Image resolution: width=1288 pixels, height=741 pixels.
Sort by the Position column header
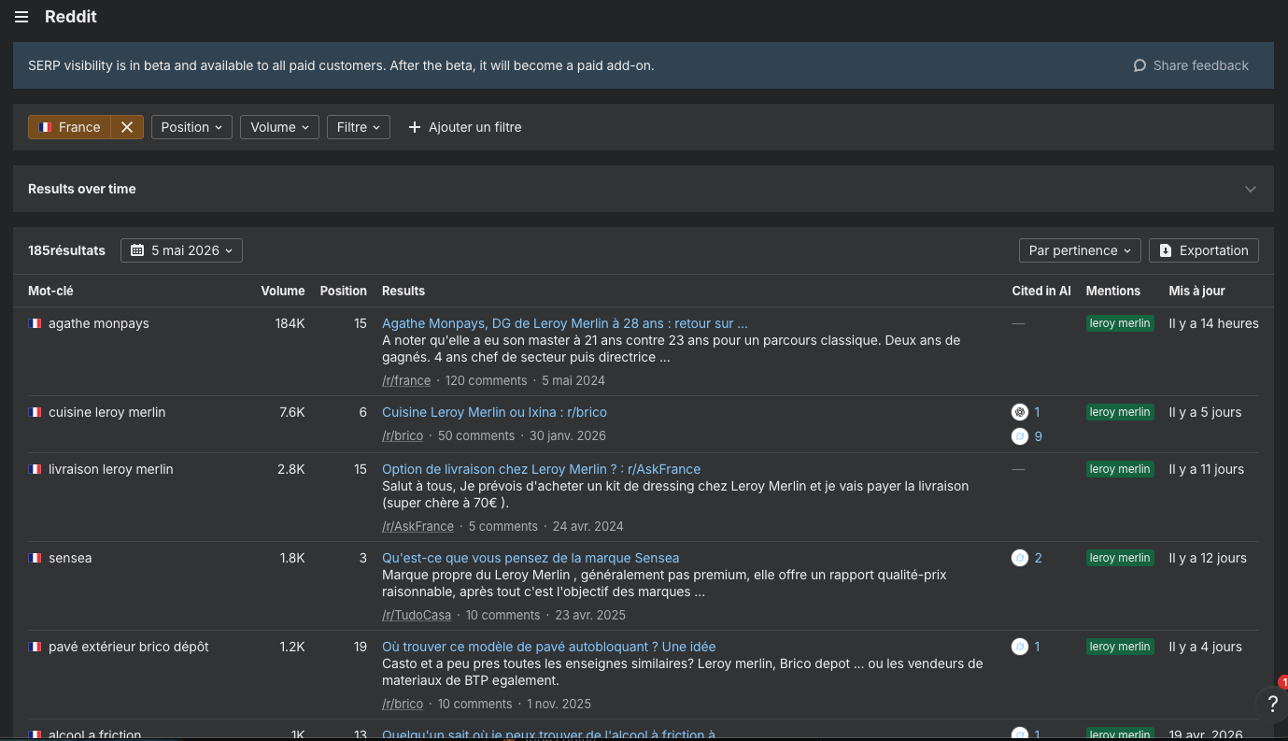coord(344,291)
